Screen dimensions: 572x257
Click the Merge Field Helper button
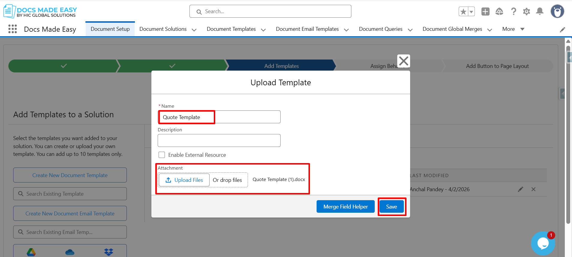(345, 207)
